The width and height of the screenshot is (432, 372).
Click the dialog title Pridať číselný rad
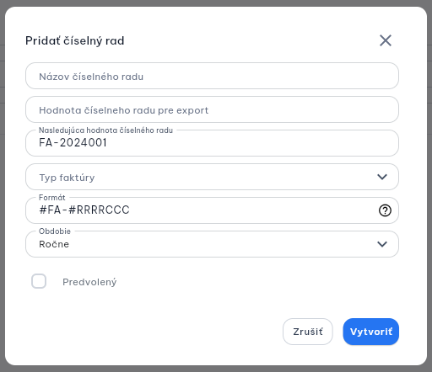coord(75,40)
